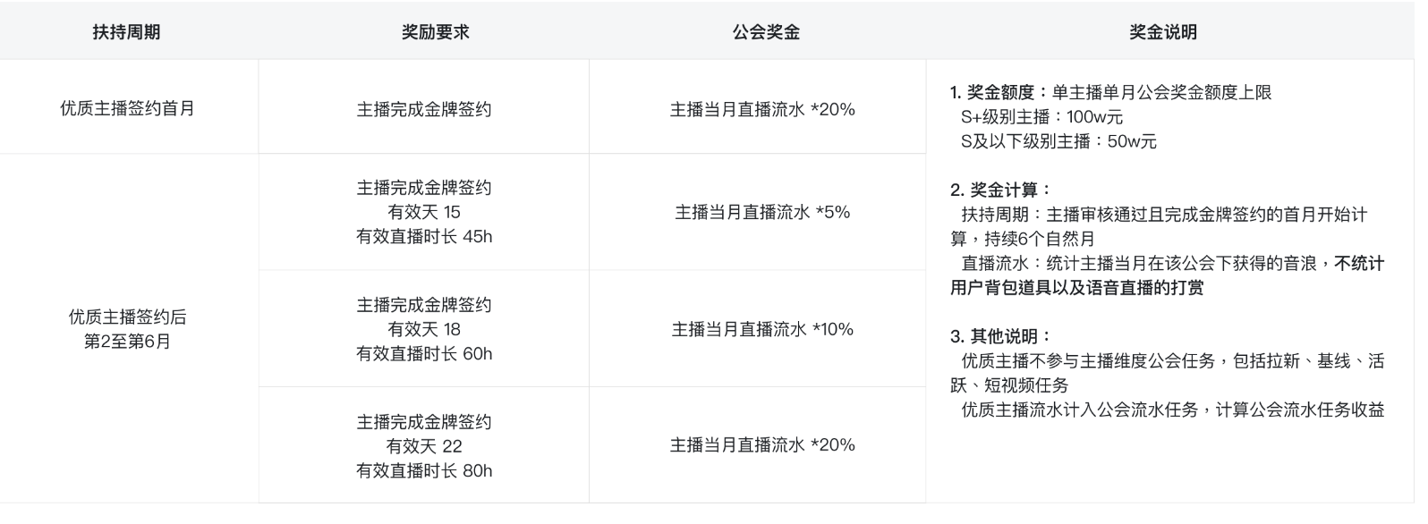This screenshot has height=524, width=1428.
Task: Click the requirement cell with 有效天 22
Action: [x=424, y=446]
